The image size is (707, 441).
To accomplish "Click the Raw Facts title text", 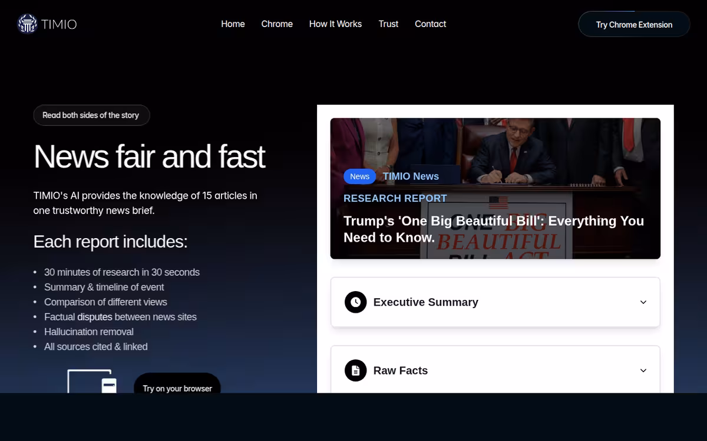I will pyautogui.click(x=401, y=370).
